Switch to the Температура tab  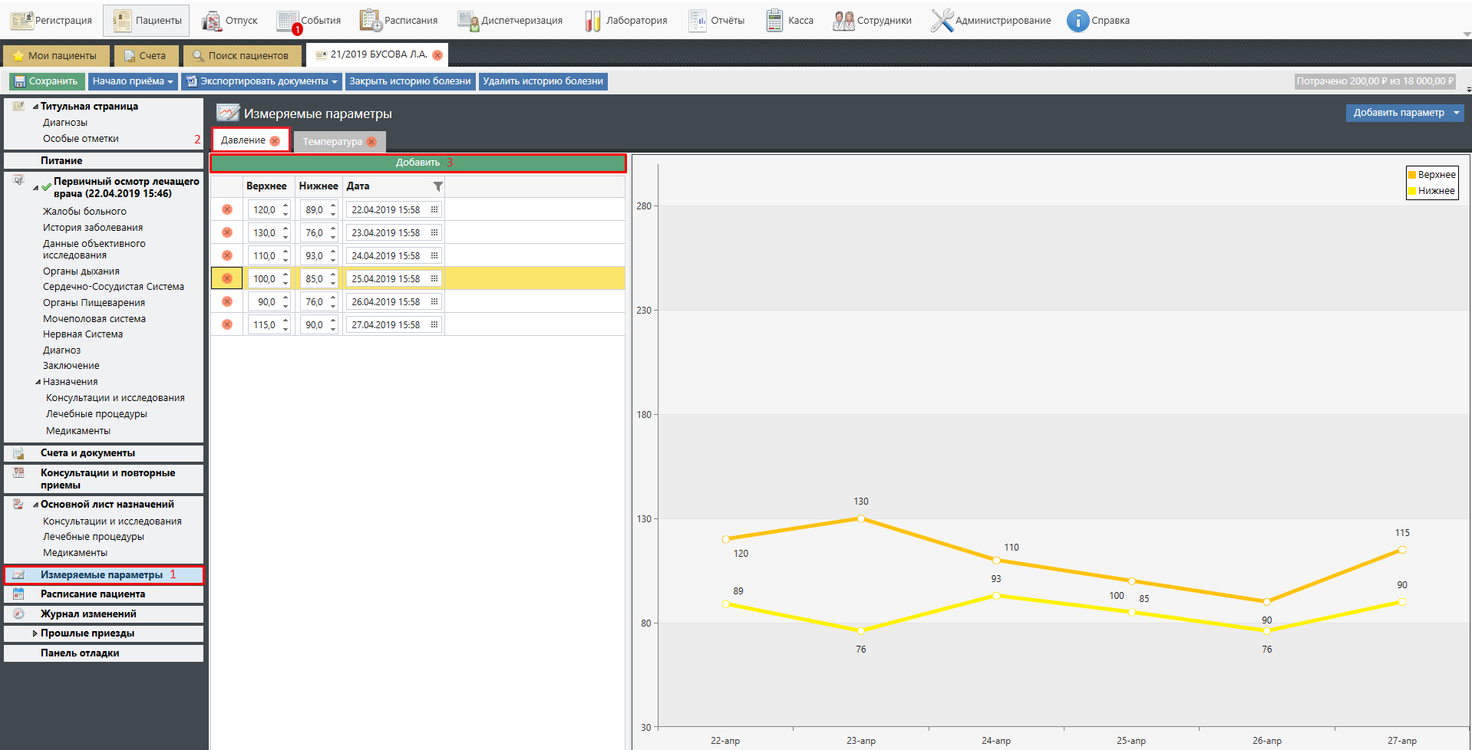pyautogui.click(x=332, y=142)
